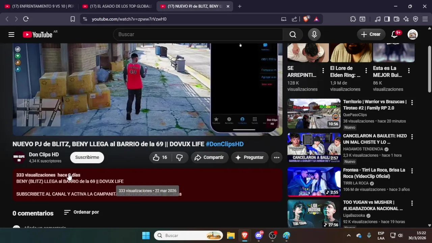Like the video with thumbs up

point(160,157)
